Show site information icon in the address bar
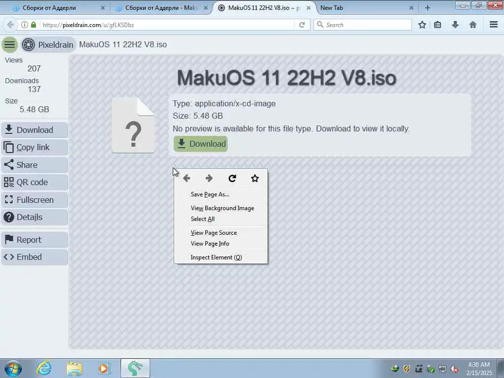504x378 pixels. pyautogui.click(x=25, y=25)
